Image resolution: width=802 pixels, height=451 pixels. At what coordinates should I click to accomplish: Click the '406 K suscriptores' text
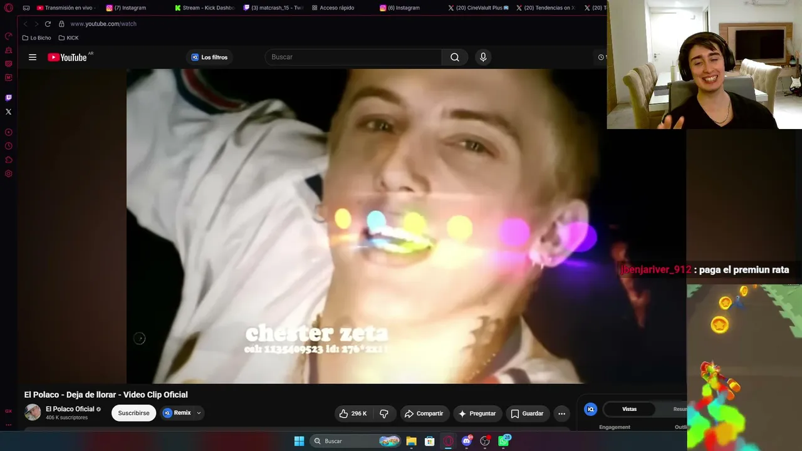click(x=66, y=418)
